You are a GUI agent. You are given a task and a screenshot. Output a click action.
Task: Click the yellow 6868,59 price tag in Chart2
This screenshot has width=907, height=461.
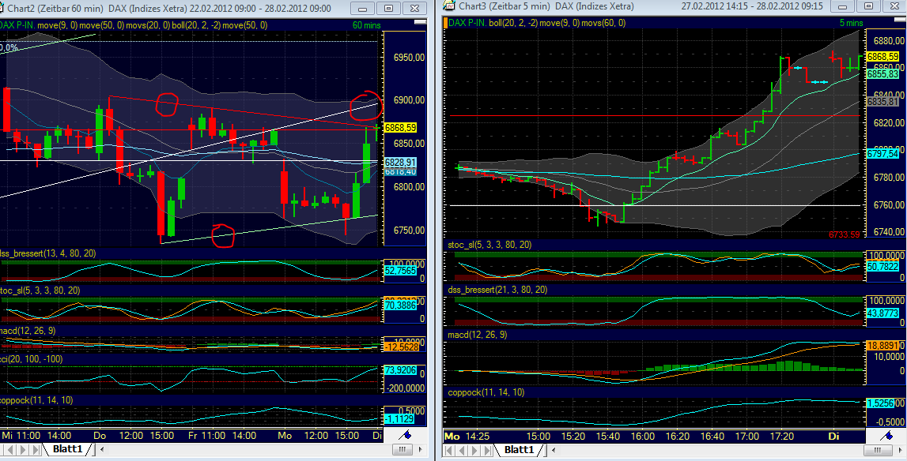(402, 126)
